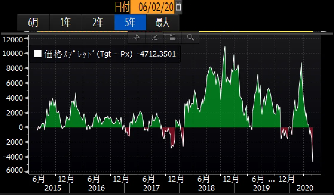
Task: Click the 12000 label on the y-axis
Action: tap(13, 39)
